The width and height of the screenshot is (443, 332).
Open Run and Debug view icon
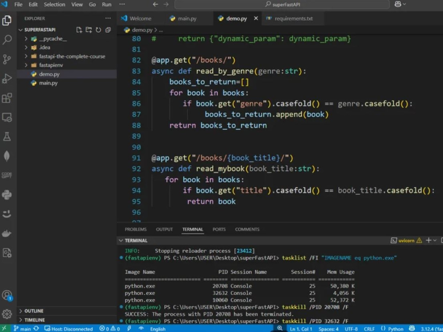7,79
